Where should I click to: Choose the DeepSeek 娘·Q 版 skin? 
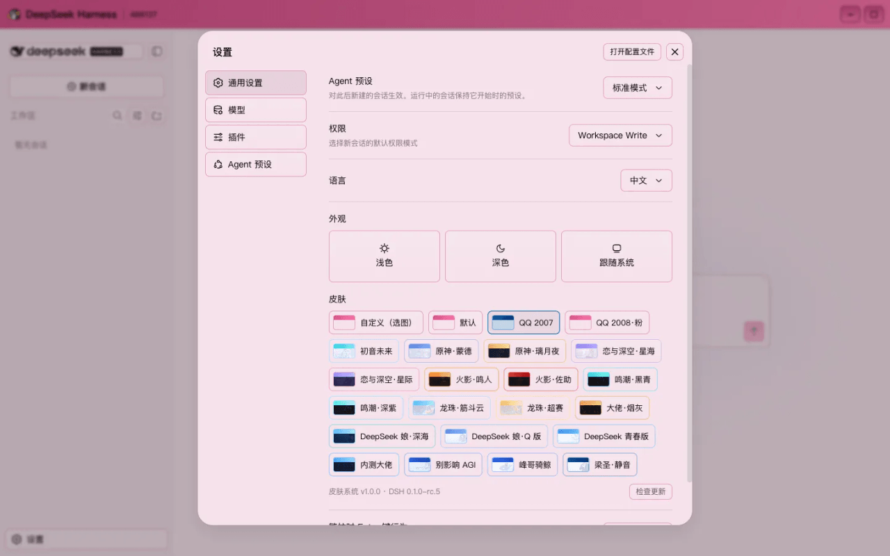coord(494,436)
